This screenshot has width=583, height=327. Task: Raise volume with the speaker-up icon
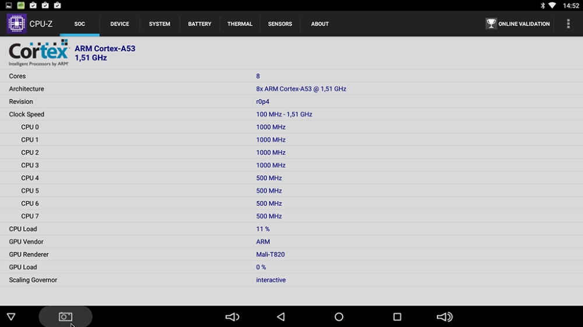point(444,317)
